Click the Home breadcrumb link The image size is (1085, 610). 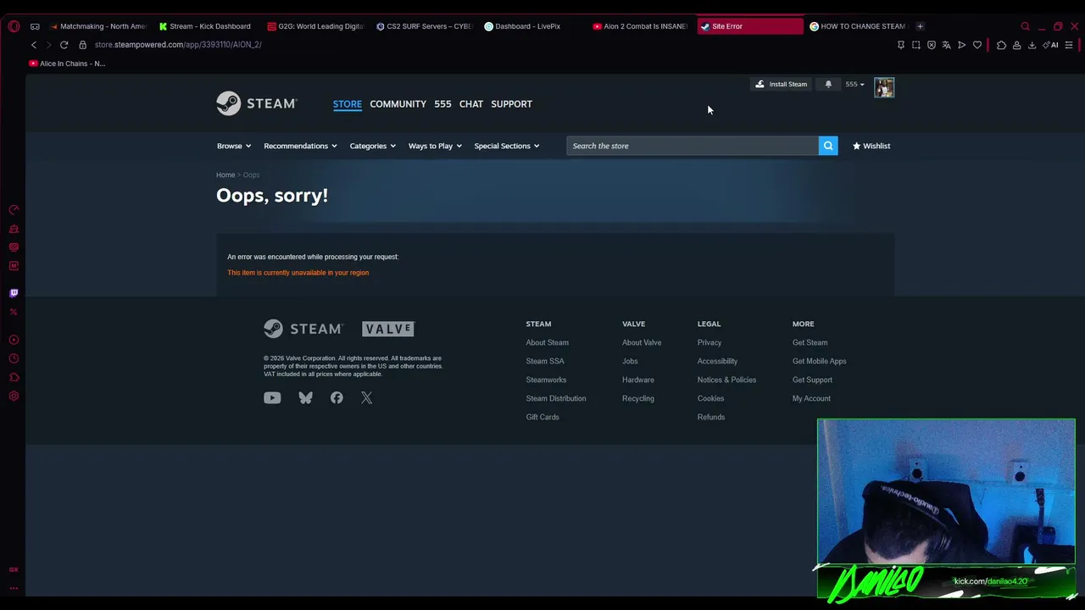225,175
